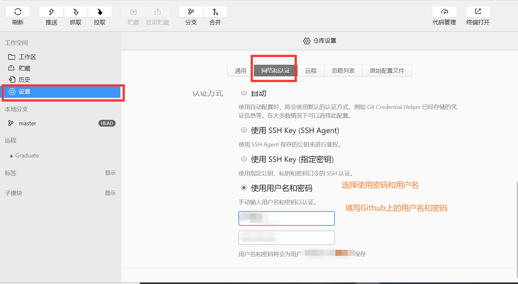Click the 远程 sidebar section header
Screen dimensions: 518x284
pos(11,140)
